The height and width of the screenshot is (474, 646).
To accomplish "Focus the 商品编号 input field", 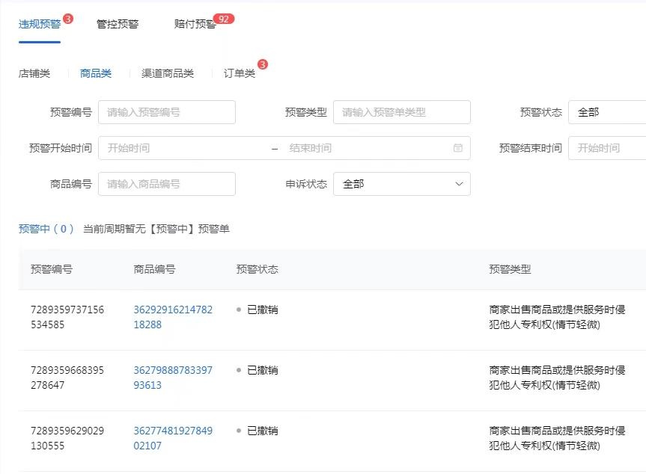I will click(x=167, y=184).
